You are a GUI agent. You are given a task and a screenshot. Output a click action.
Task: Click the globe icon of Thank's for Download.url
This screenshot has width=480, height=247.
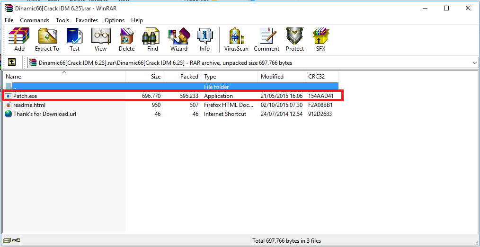[9, 114]
